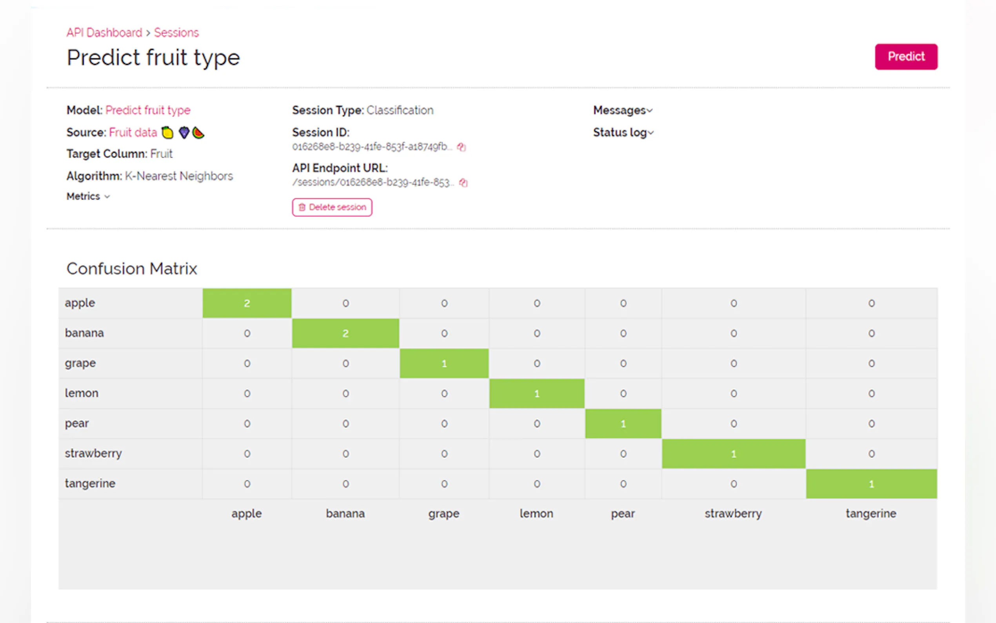Go to API Dashboard breadcrumb
The image size is (996, 623).
point(104,33)
